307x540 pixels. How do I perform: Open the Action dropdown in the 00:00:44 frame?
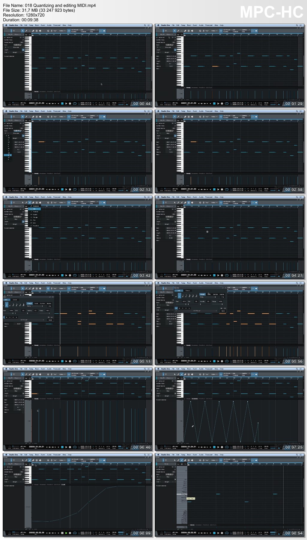pyautogui.click(x=62, y=31)
